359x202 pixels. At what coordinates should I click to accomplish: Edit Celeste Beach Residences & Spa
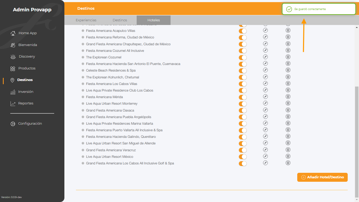pos(265,70)
